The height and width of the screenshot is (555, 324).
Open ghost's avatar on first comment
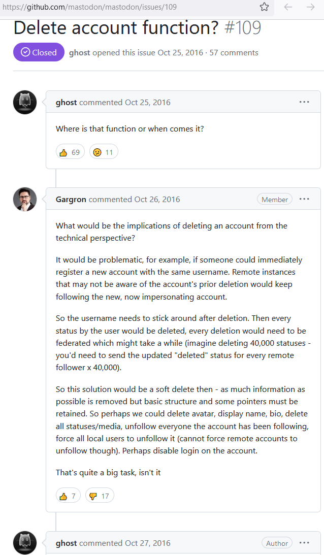(24, 102)
